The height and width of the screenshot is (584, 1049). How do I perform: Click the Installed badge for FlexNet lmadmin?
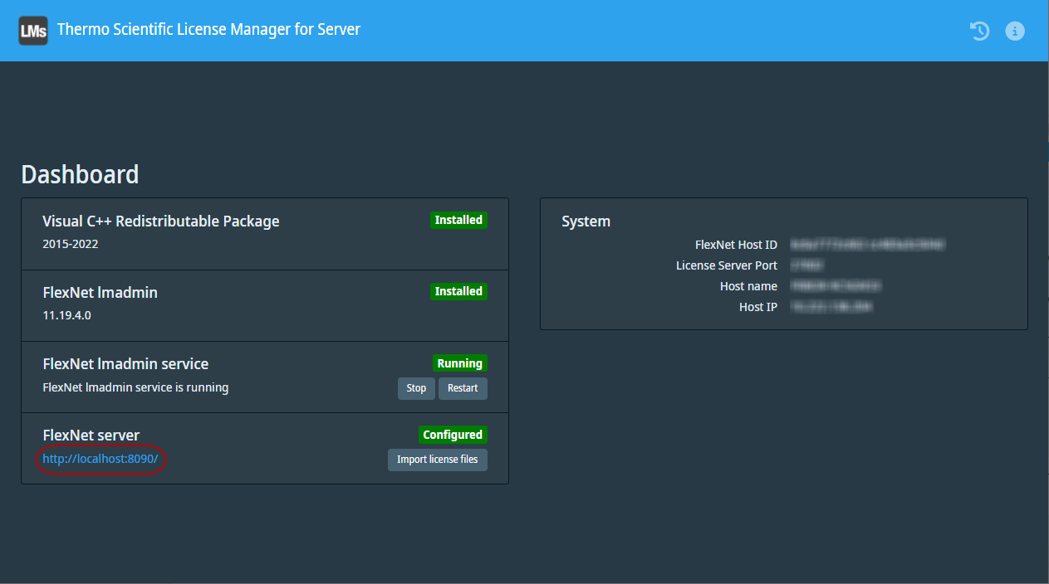coord(458,291)
